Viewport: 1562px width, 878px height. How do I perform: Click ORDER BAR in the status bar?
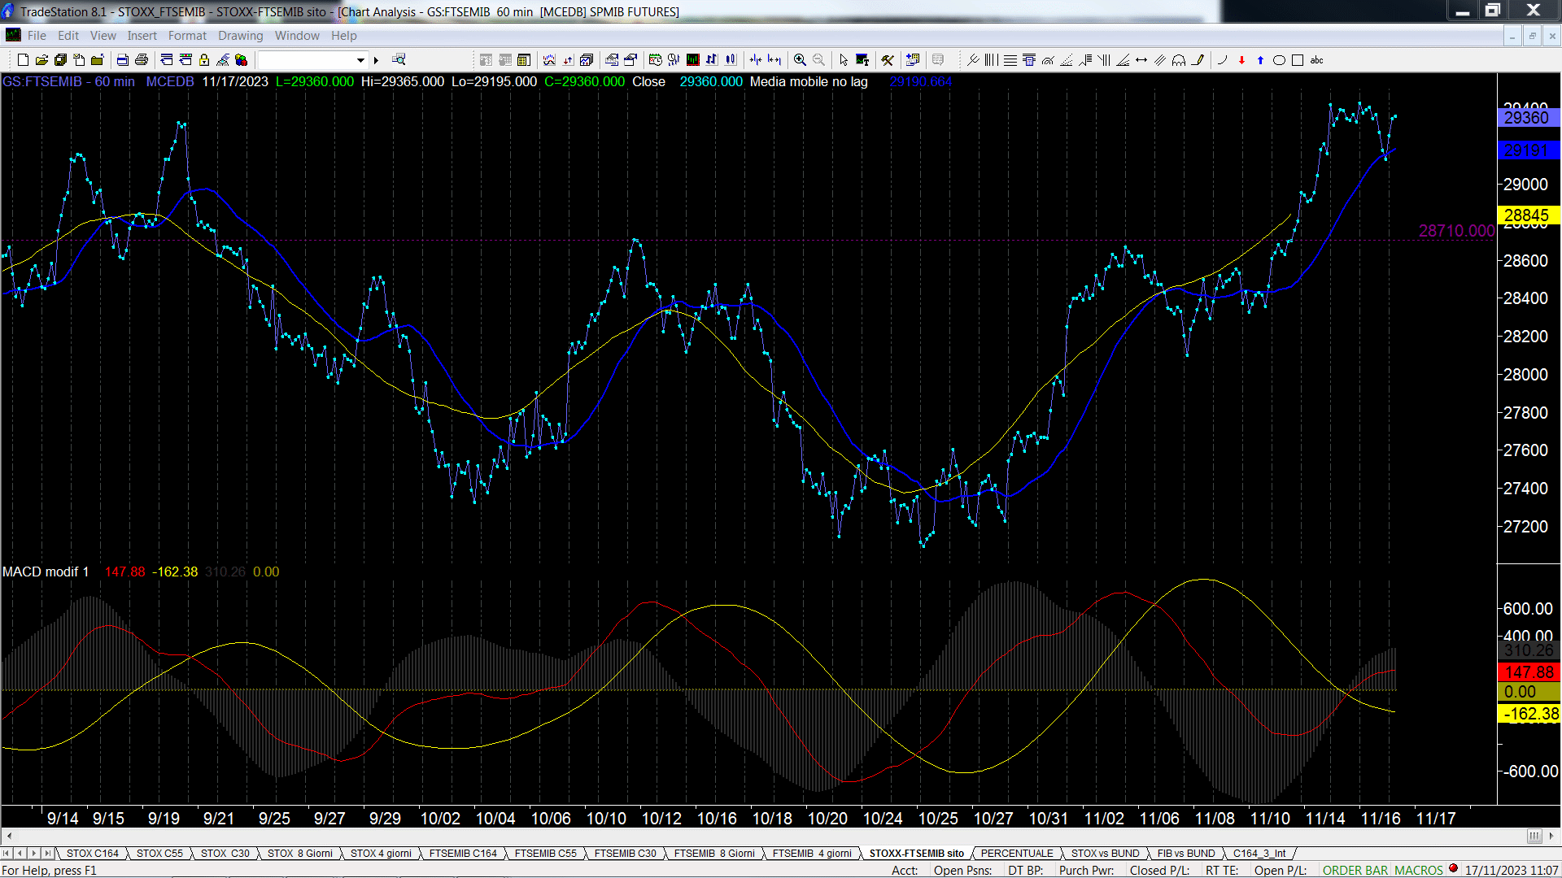click(1355, 870)
